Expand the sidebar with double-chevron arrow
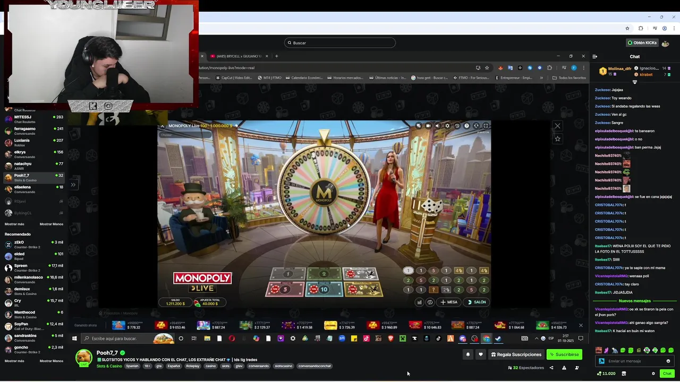680x382 pixels. (73, 185)
